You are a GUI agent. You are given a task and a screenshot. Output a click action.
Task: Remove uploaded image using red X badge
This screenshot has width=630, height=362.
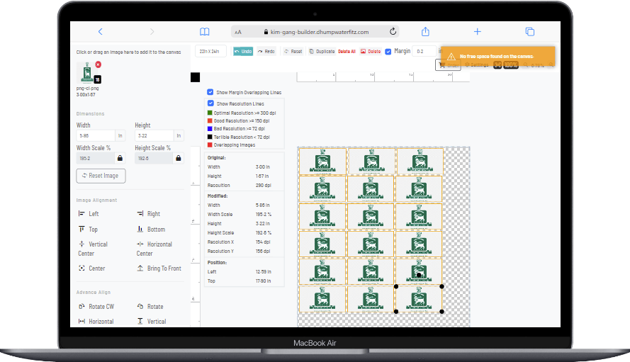tap(98, 64)
